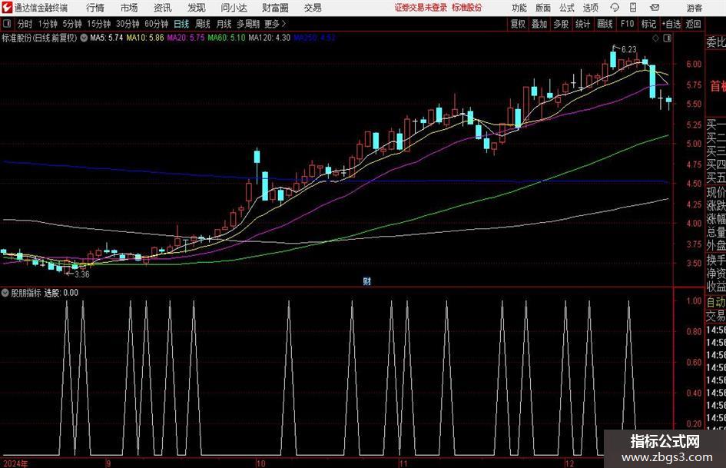Viewport: 726px width, 468px height.
Task: Click the 通达信 red logo icon
Action: (x=7, y=8)
